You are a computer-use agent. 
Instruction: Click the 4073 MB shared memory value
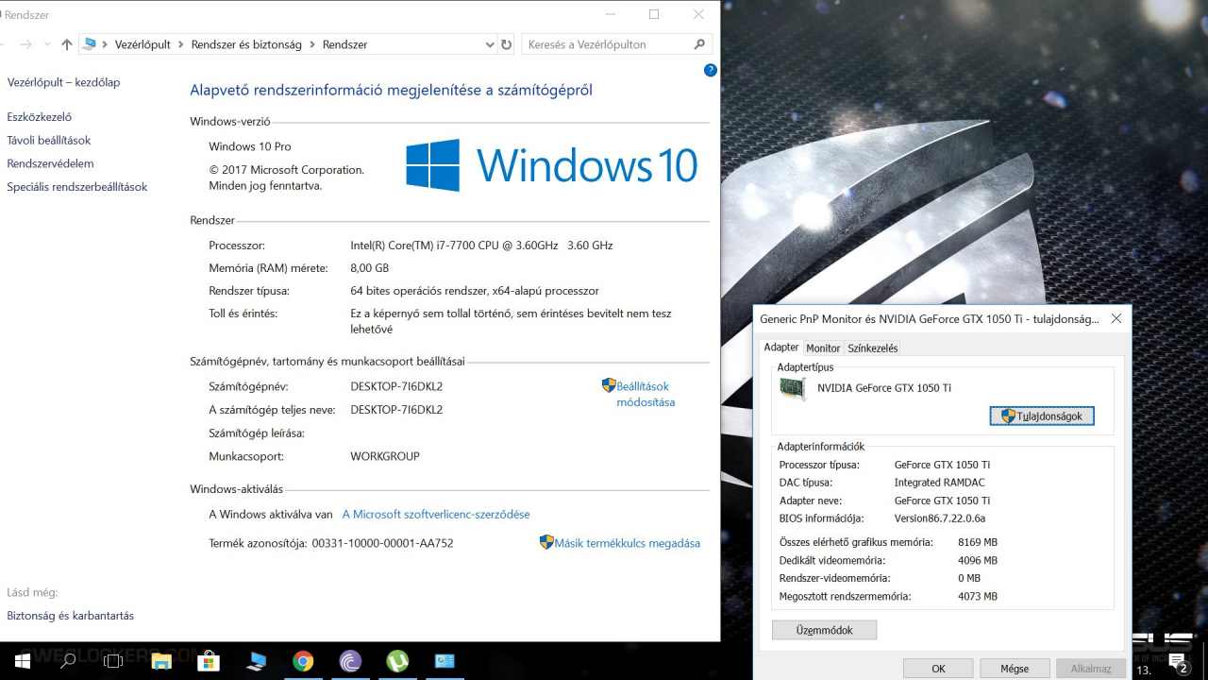pyautogui.click(x=977, y=596)
